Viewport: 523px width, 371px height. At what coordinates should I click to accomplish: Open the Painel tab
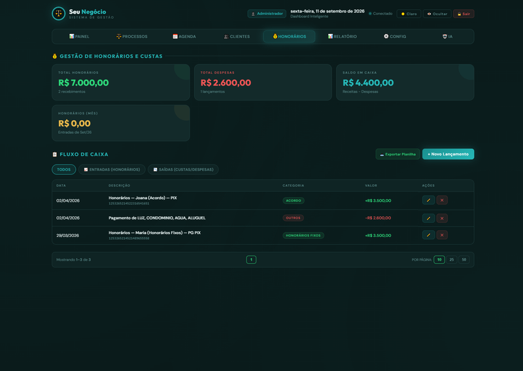pos(79,37)
